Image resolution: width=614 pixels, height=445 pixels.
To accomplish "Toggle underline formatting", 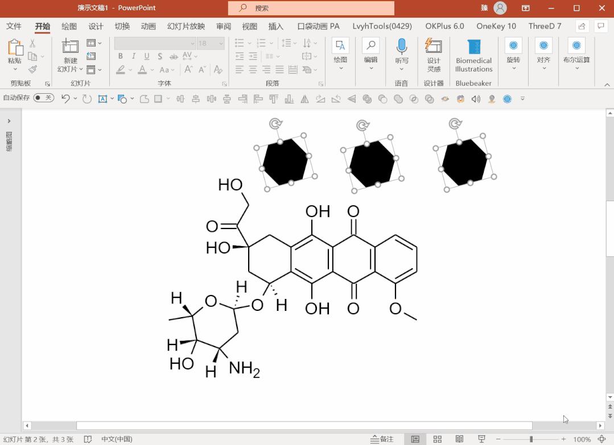I will 147,56.
